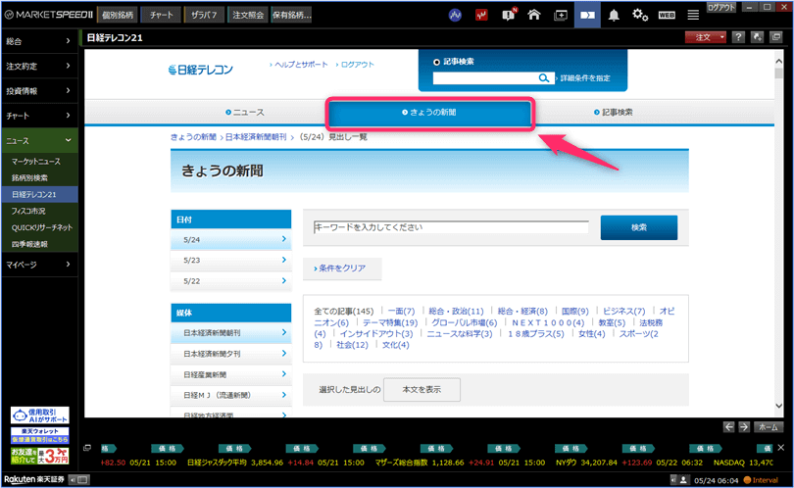Close the ticker bar with X
The height and width of the screenshot is (488, 794).
(781, 448)
